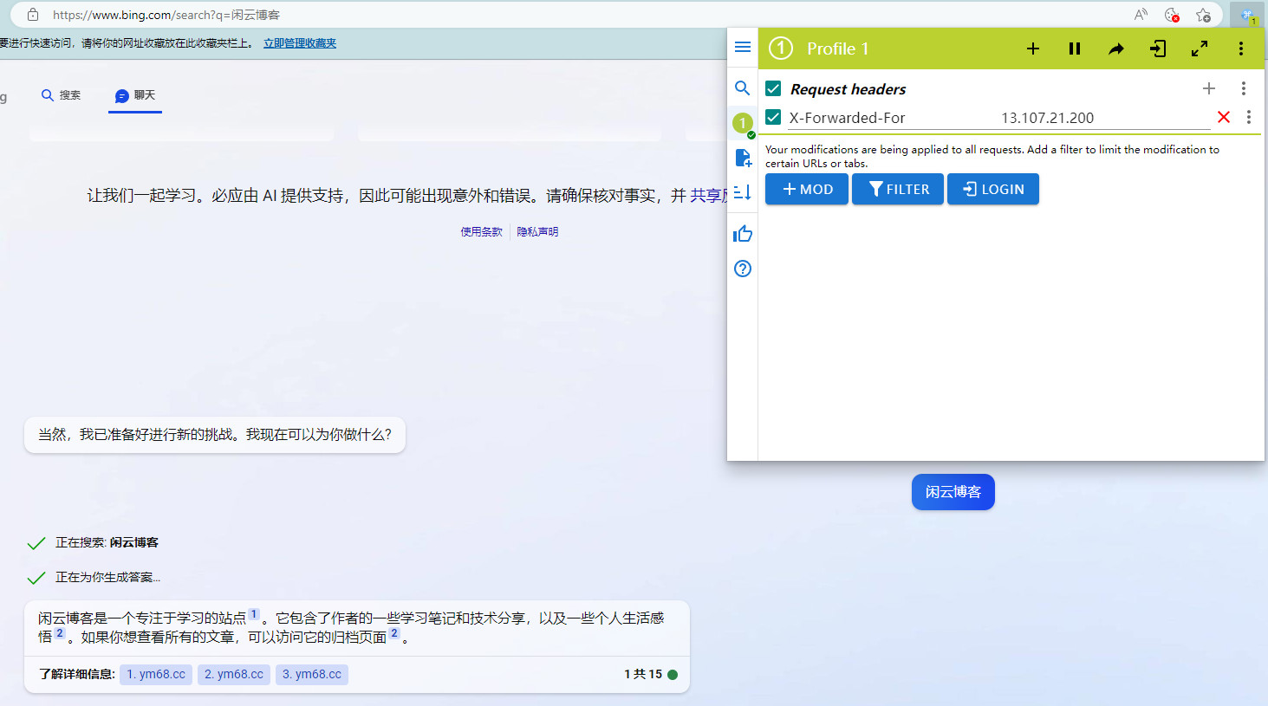Click the plus icon in profile header
This screenshot has width=1268, height=706.
1033,49
